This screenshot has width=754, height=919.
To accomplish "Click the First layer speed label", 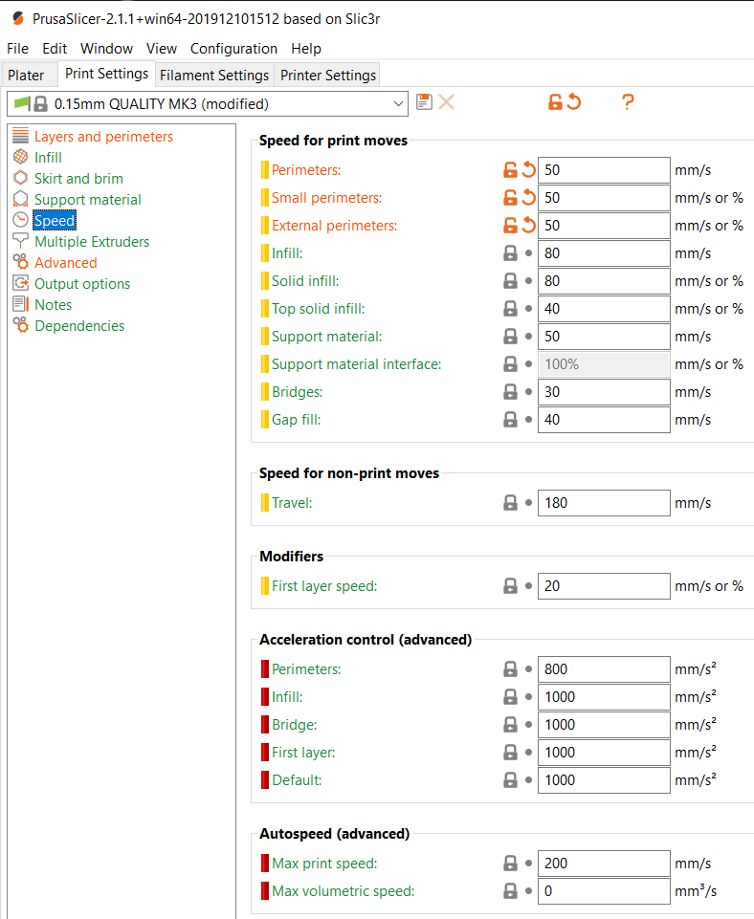I will (324, 586).
